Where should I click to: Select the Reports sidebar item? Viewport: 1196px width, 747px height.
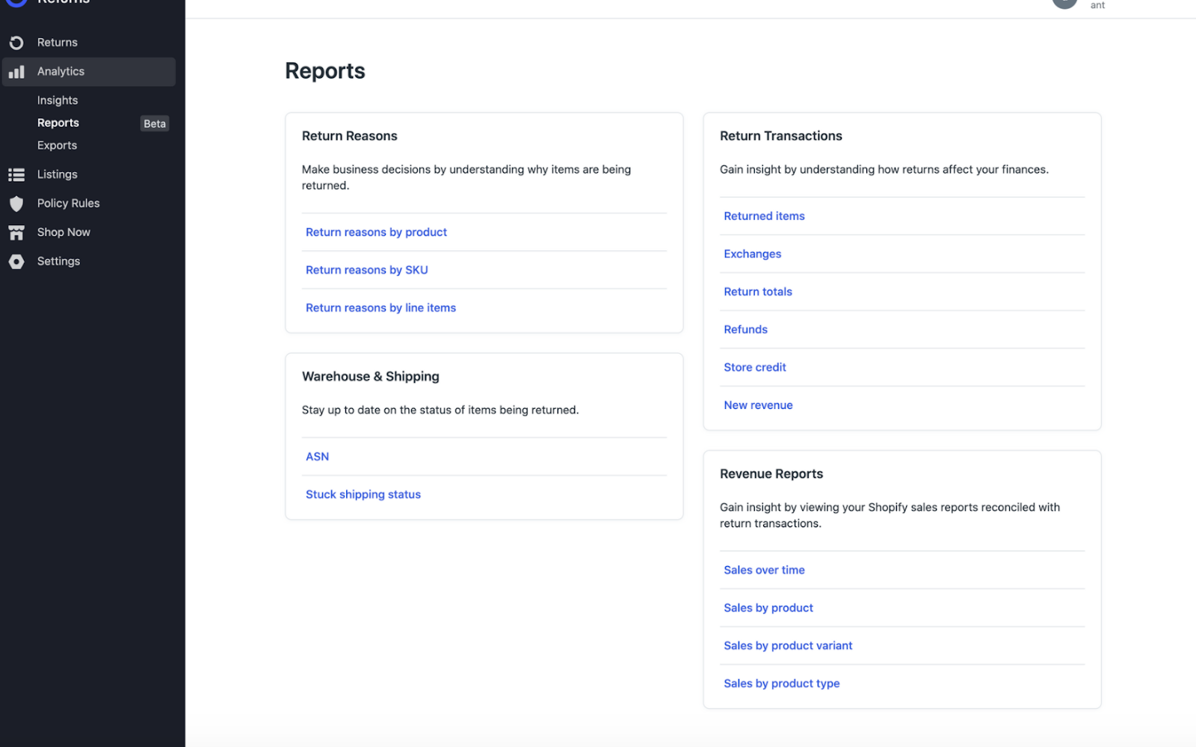58,123
